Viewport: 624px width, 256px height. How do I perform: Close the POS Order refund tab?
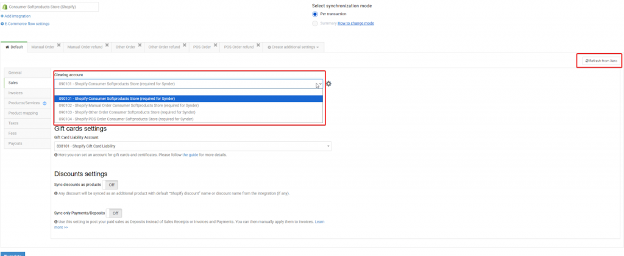click(x=260, y=45)
